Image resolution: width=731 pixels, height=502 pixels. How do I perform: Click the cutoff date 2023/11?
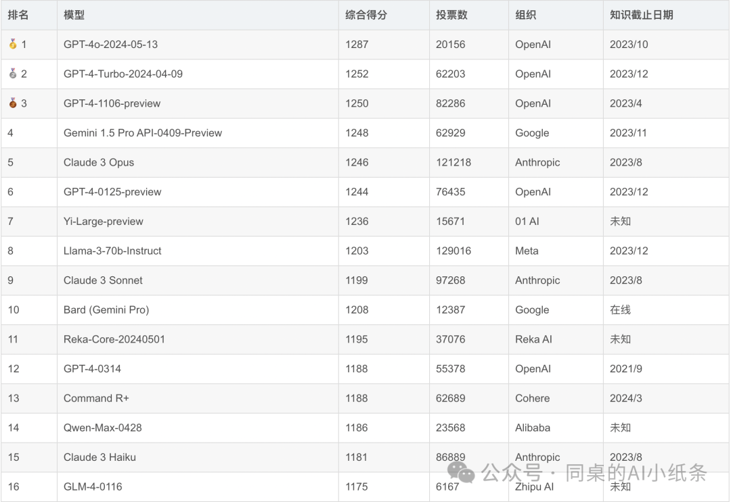[x=628, y=132]
